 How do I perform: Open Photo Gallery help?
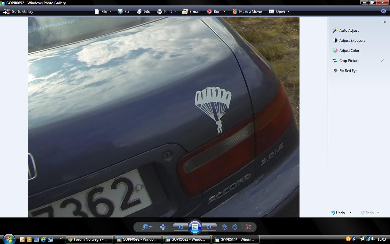(384, 11)
